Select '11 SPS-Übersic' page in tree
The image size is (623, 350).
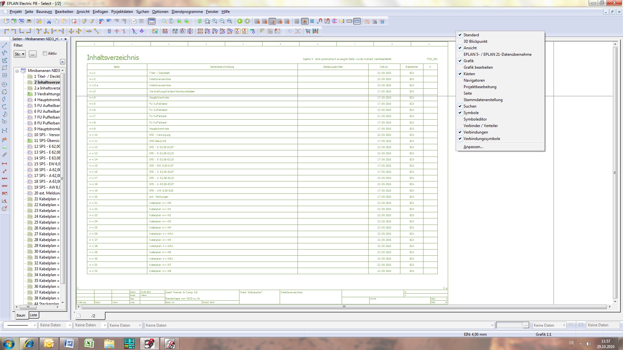click(x=47, y=141)
